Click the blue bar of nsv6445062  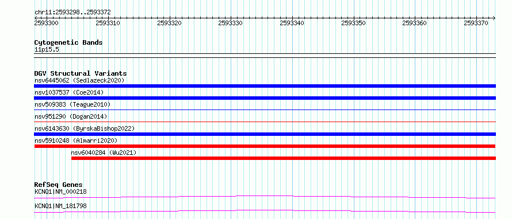[265, 86]
